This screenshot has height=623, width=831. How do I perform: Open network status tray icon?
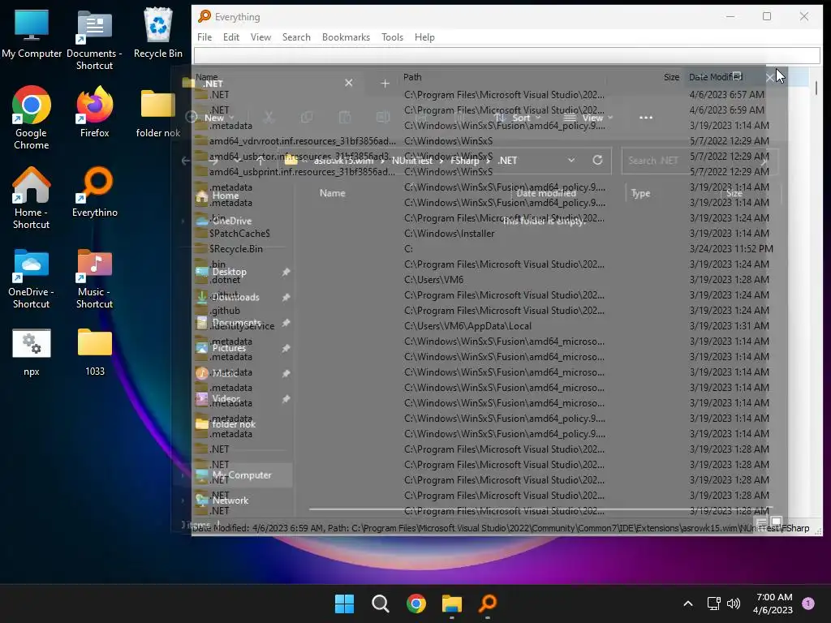pos(713,604)
